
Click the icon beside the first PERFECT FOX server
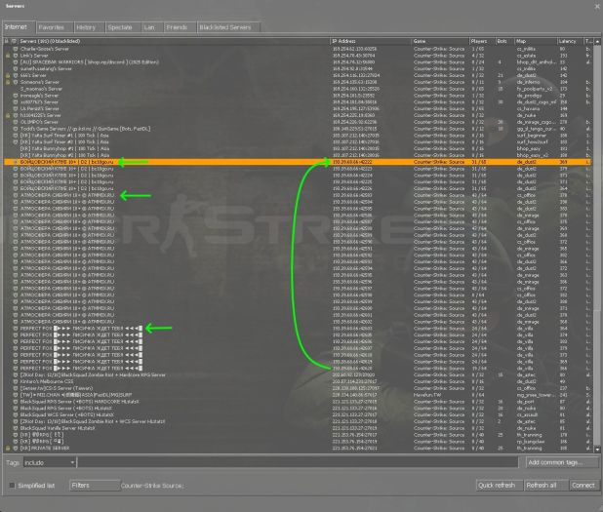(x=16, y=326)
